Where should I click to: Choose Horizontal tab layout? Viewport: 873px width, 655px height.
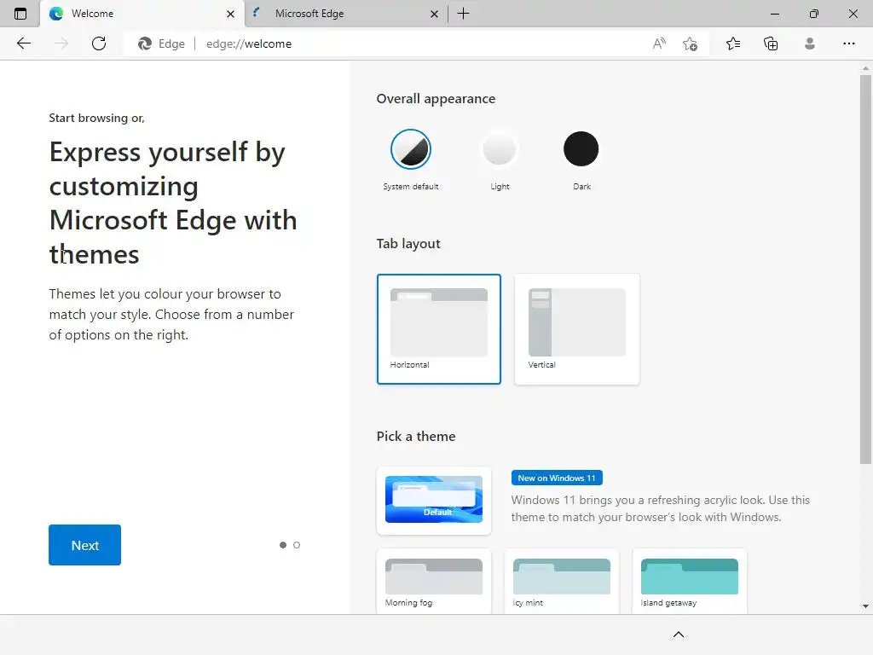point(439,329)
